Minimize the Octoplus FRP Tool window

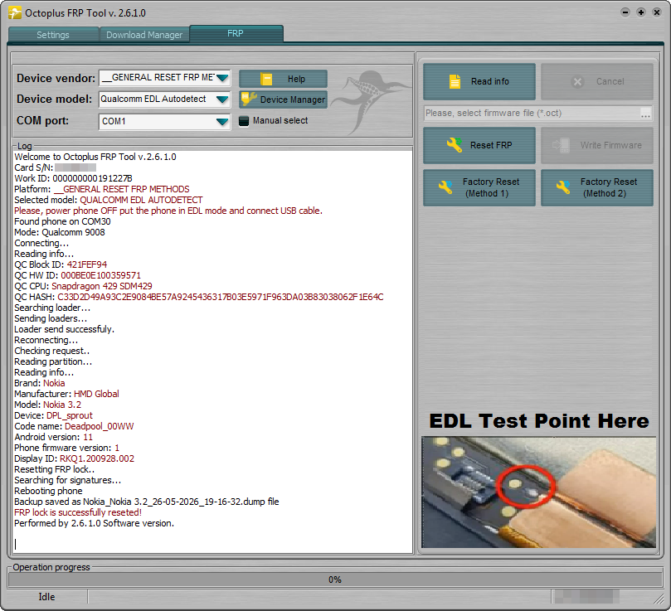point(625,12)
